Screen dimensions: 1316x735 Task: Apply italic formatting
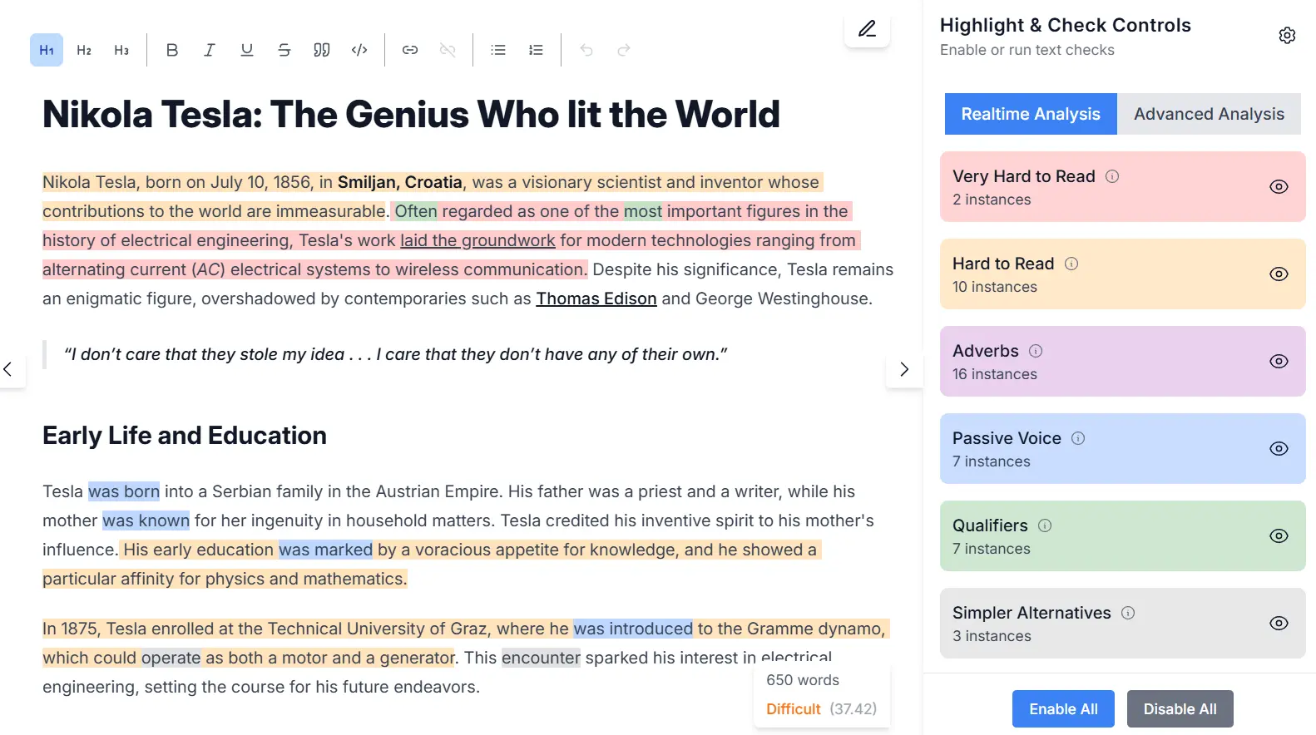[x=210, y=50]
